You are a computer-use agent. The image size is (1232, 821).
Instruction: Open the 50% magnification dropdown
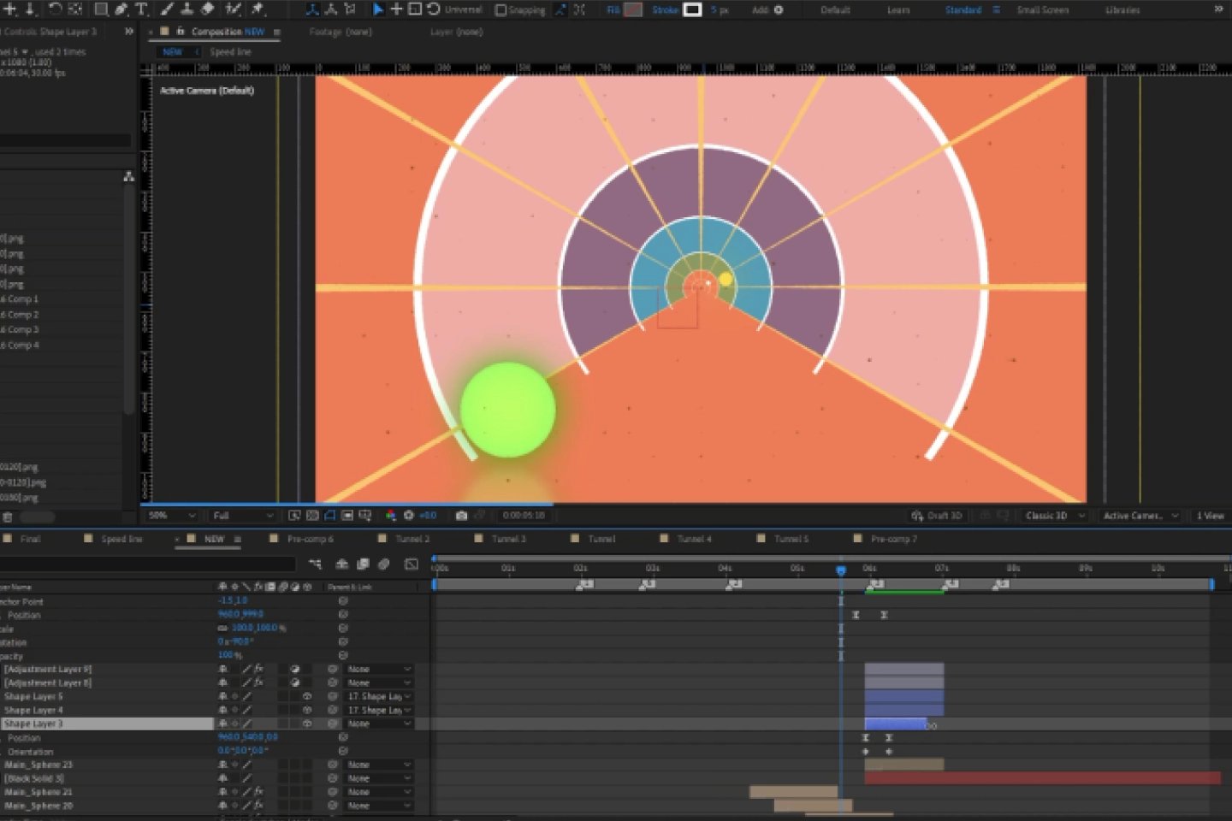pyautogui.click(x=171, y=516)
